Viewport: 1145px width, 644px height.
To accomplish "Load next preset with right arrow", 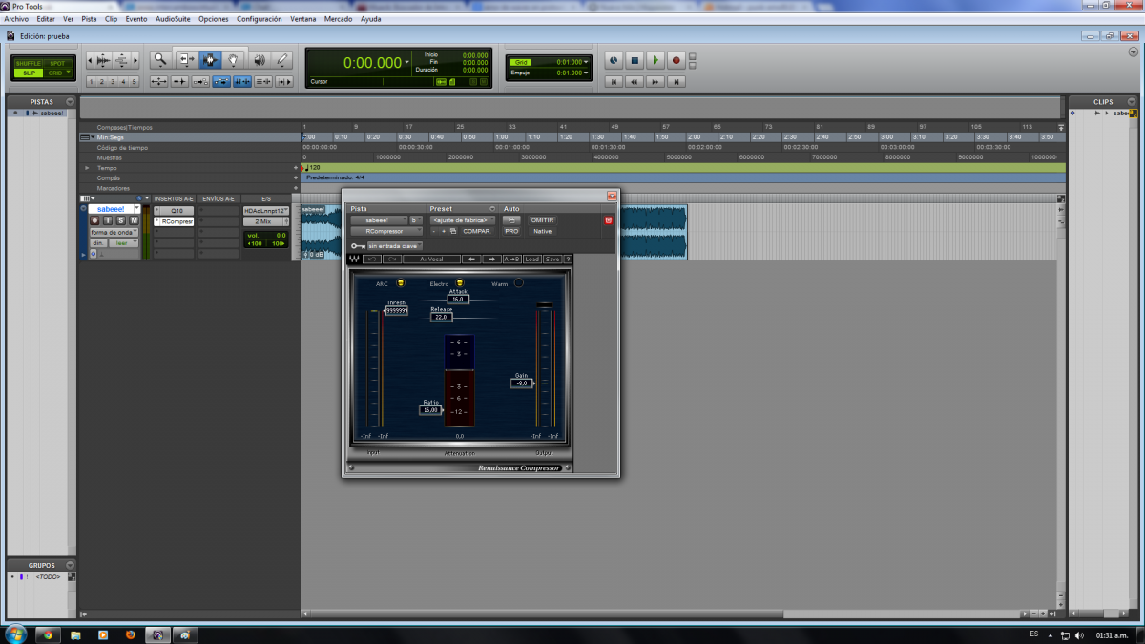I will pyautogui.click(x=491, y=259).
